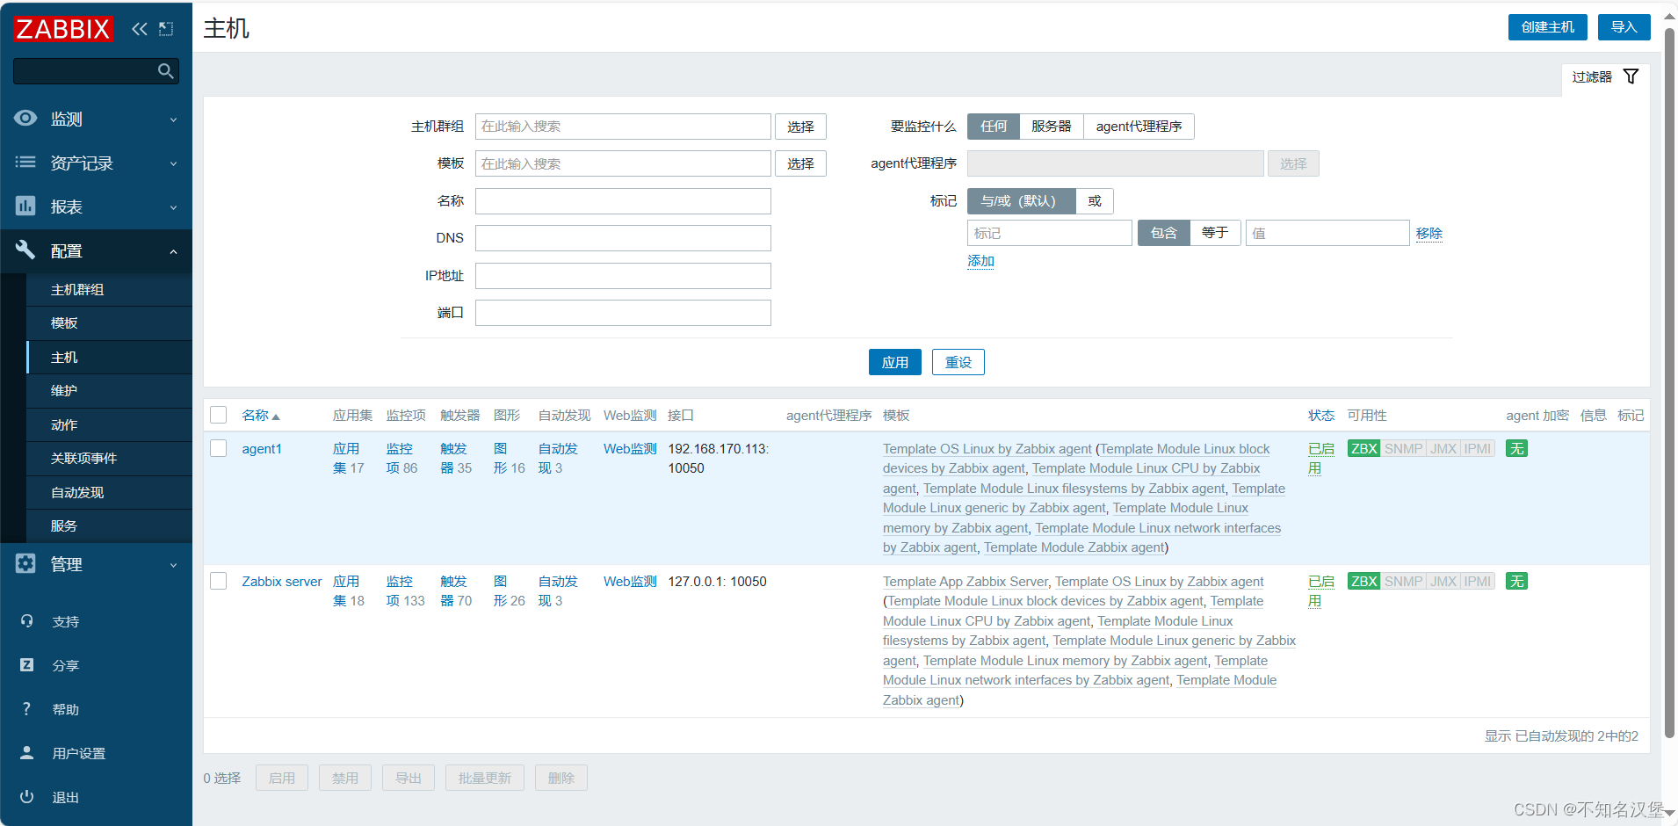Click the IP地址 input field
The image size is (1678, 826).
point(623,276)
